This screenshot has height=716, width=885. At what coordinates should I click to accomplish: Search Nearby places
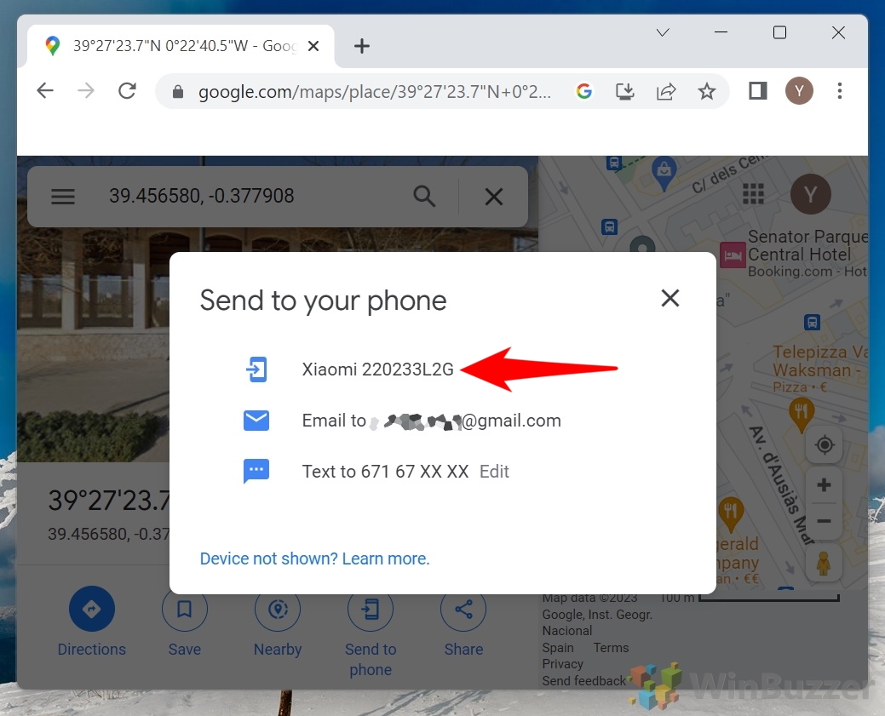tap(278, 621)
